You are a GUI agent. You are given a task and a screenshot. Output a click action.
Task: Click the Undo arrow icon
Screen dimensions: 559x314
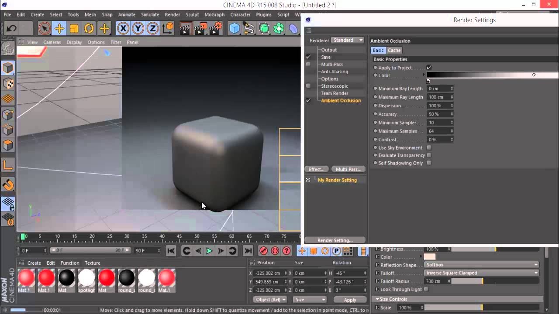(11, 29)
